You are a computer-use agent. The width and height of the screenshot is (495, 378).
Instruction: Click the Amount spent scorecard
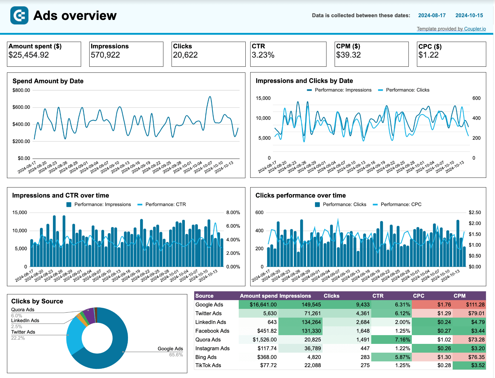click(x=44, y=54)
